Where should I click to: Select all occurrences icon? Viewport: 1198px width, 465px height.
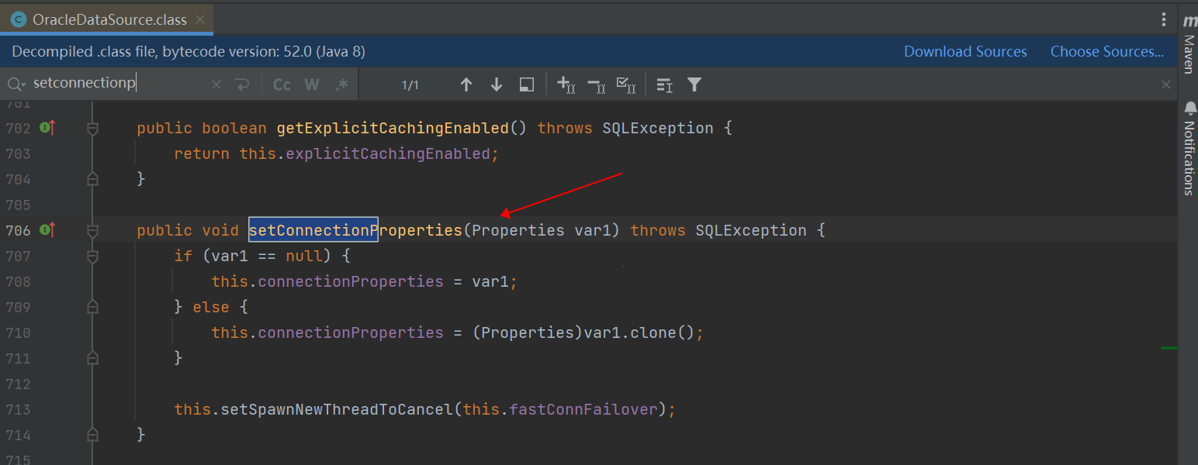(626, 84)
